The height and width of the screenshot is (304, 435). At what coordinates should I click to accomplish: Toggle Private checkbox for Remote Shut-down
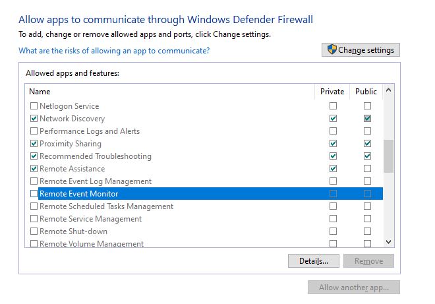pyautogui.click(x=333, y=231)
